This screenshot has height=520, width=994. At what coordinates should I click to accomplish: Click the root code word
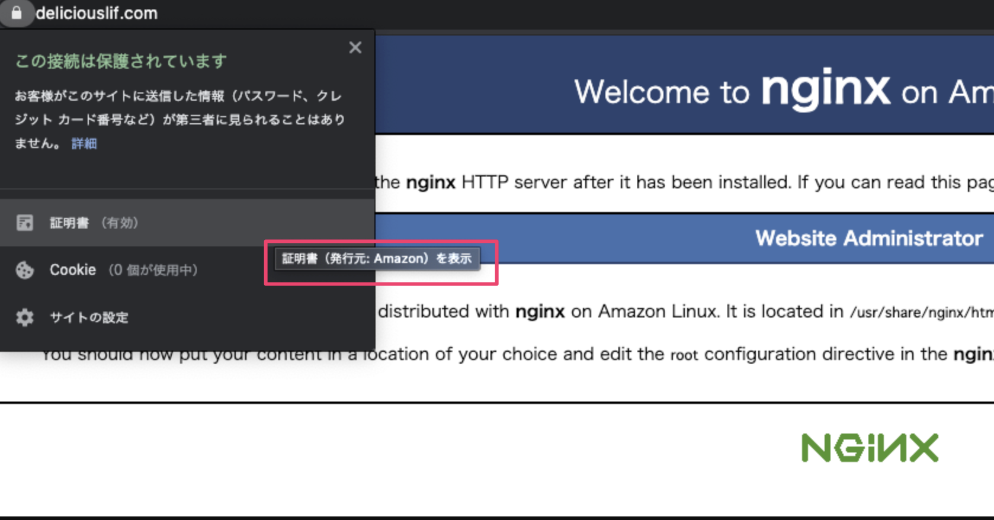(684, 355)
